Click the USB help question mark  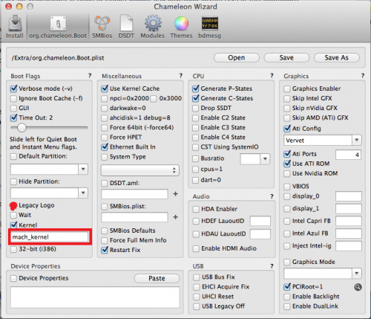[272, 266]
